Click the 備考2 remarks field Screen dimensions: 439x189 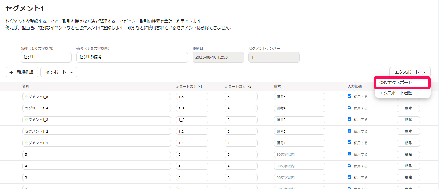(x=299, y=131)
